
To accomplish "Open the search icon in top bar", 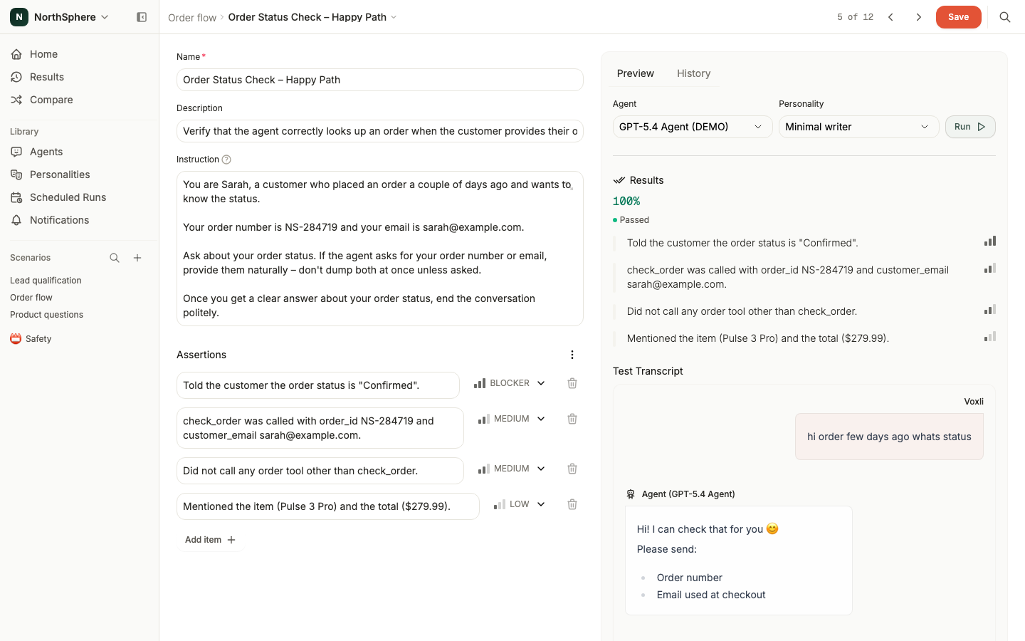I will (1005, 17).
